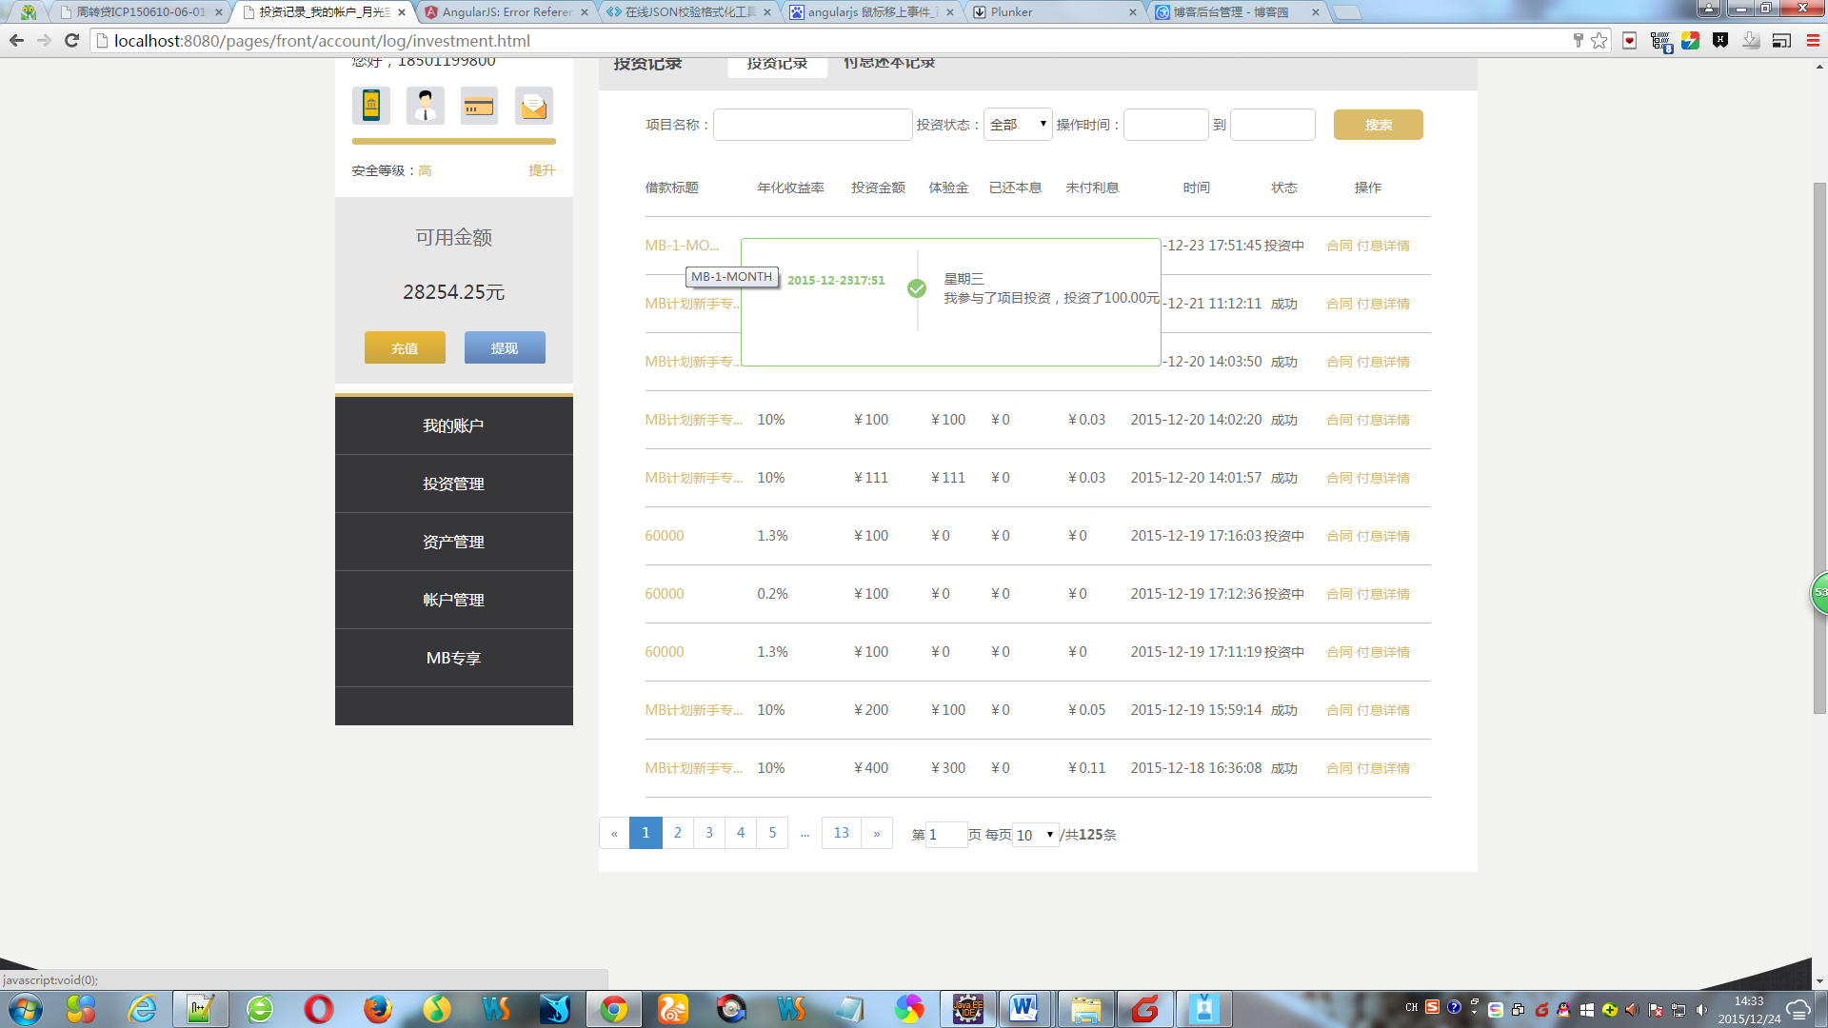Viewport: 1828px width, 1028px height.
Task: Go to page 2 of results
Action: pyautogui.click(x=677, y=833)
